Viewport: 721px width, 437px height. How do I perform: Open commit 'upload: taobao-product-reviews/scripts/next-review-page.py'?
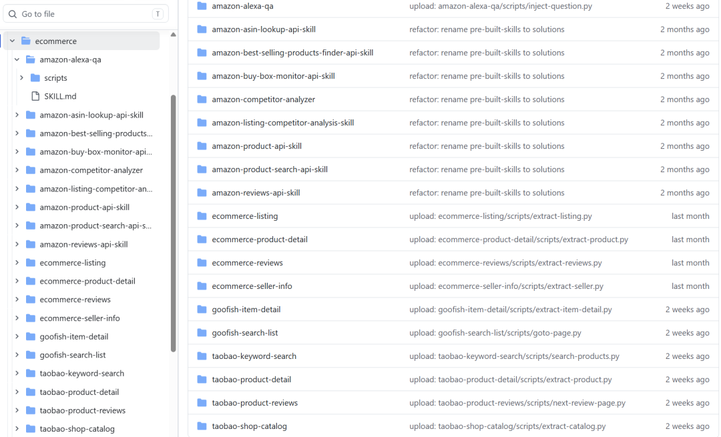[x=517, y=402]
